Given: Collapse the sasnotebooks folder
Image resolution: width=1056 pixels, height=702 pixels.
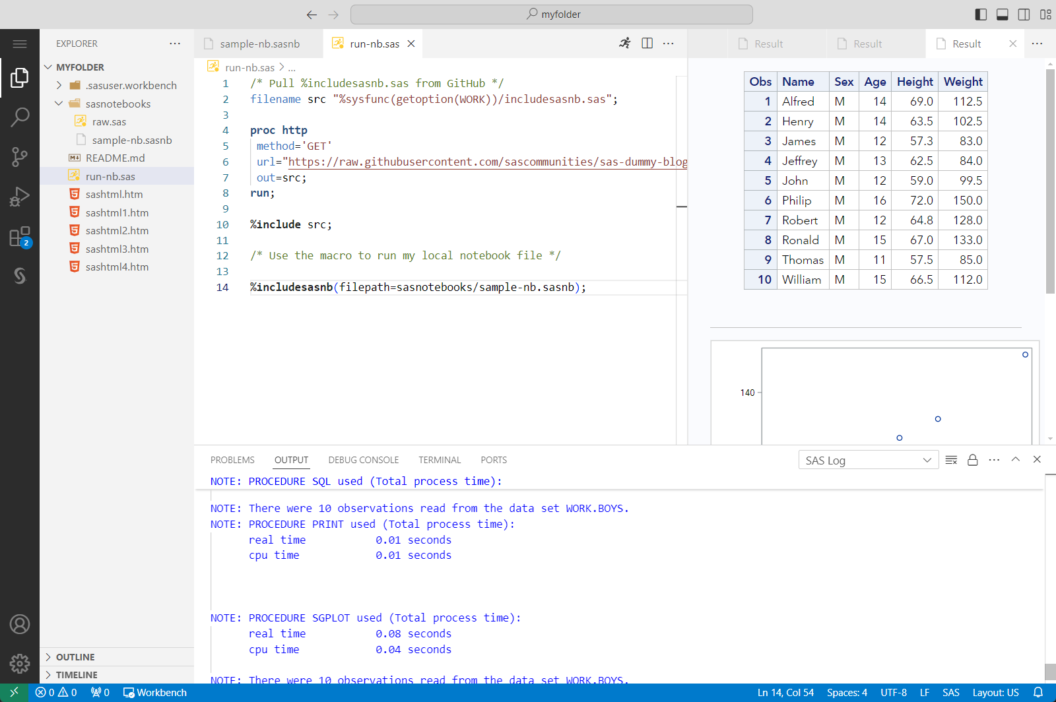Looking at the screenshot, I should pos(60,104).
